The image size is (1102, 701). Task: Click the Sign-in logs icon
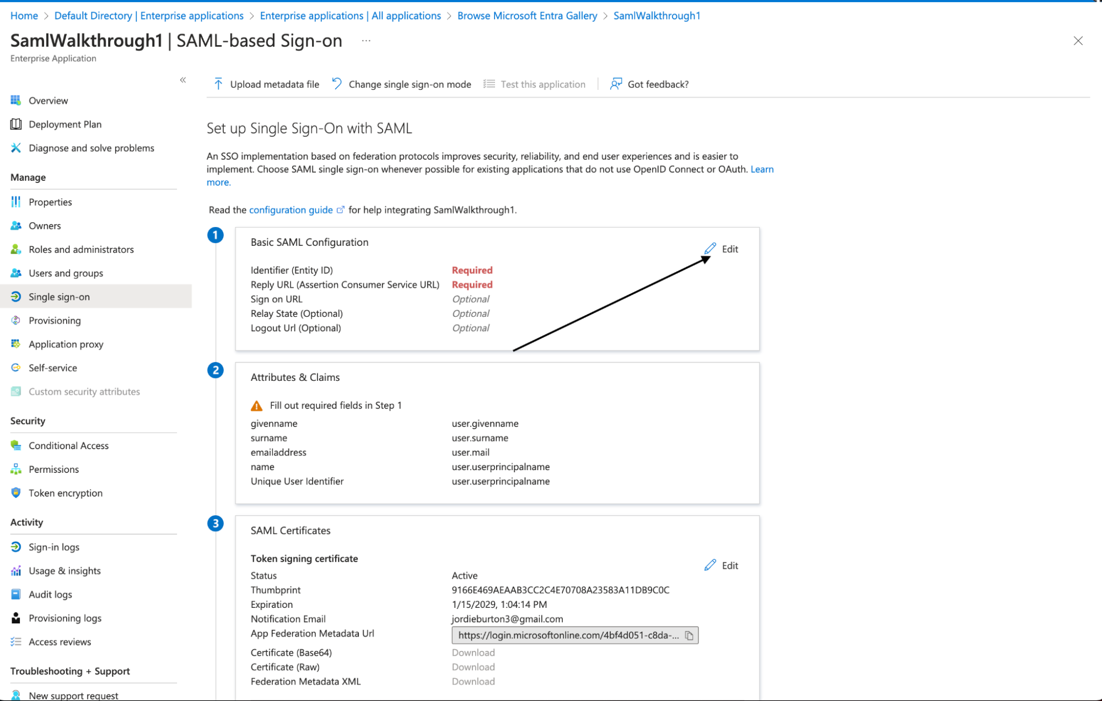coord(15,547)
